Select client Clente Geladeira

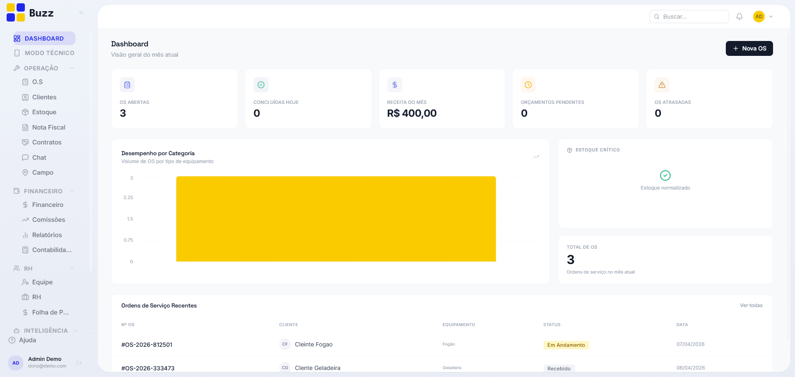(x=318, y=368)
